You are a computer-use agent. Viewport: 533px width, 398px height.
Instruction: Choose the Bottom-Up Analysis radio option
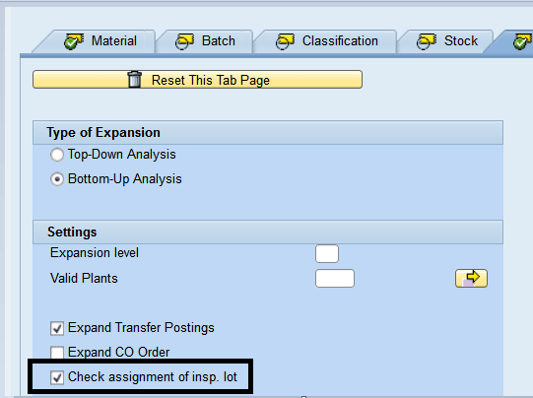pyautogui.click(x=57, y=179)
